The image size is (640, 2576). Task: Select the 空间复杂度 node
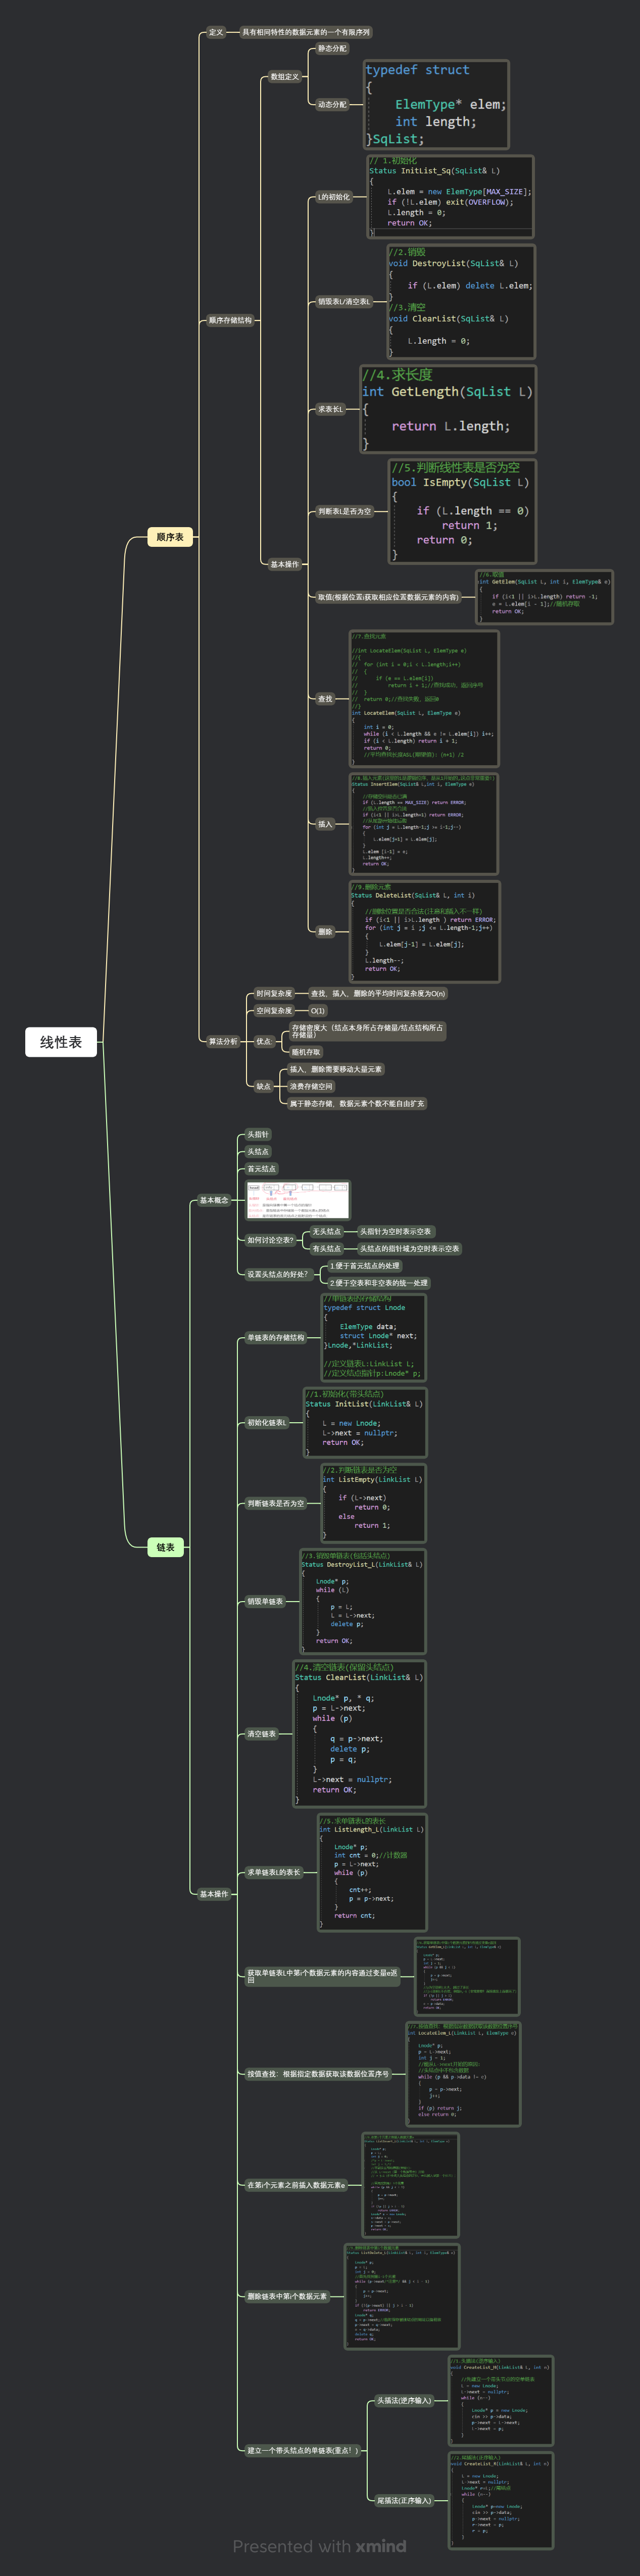pos(274,1010)
